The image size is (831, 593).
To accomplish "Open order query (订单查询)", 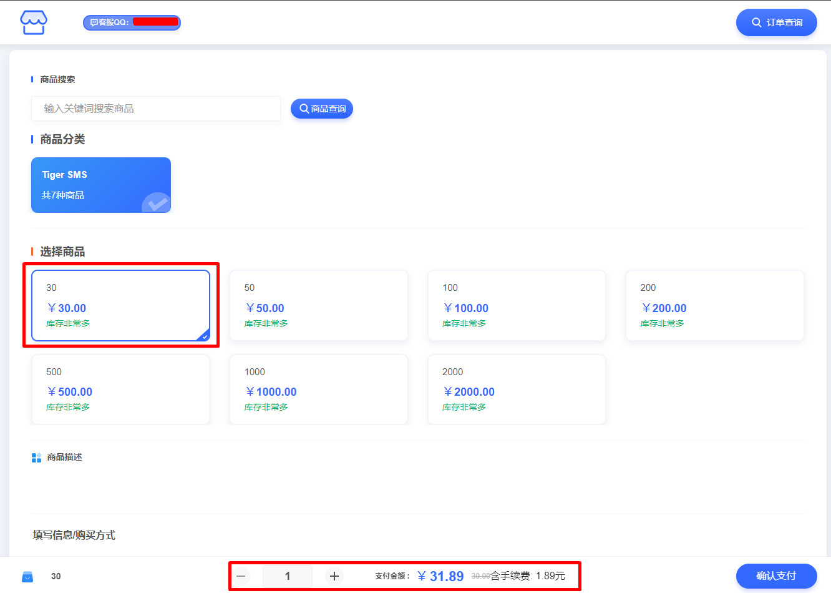I will 776,22.
